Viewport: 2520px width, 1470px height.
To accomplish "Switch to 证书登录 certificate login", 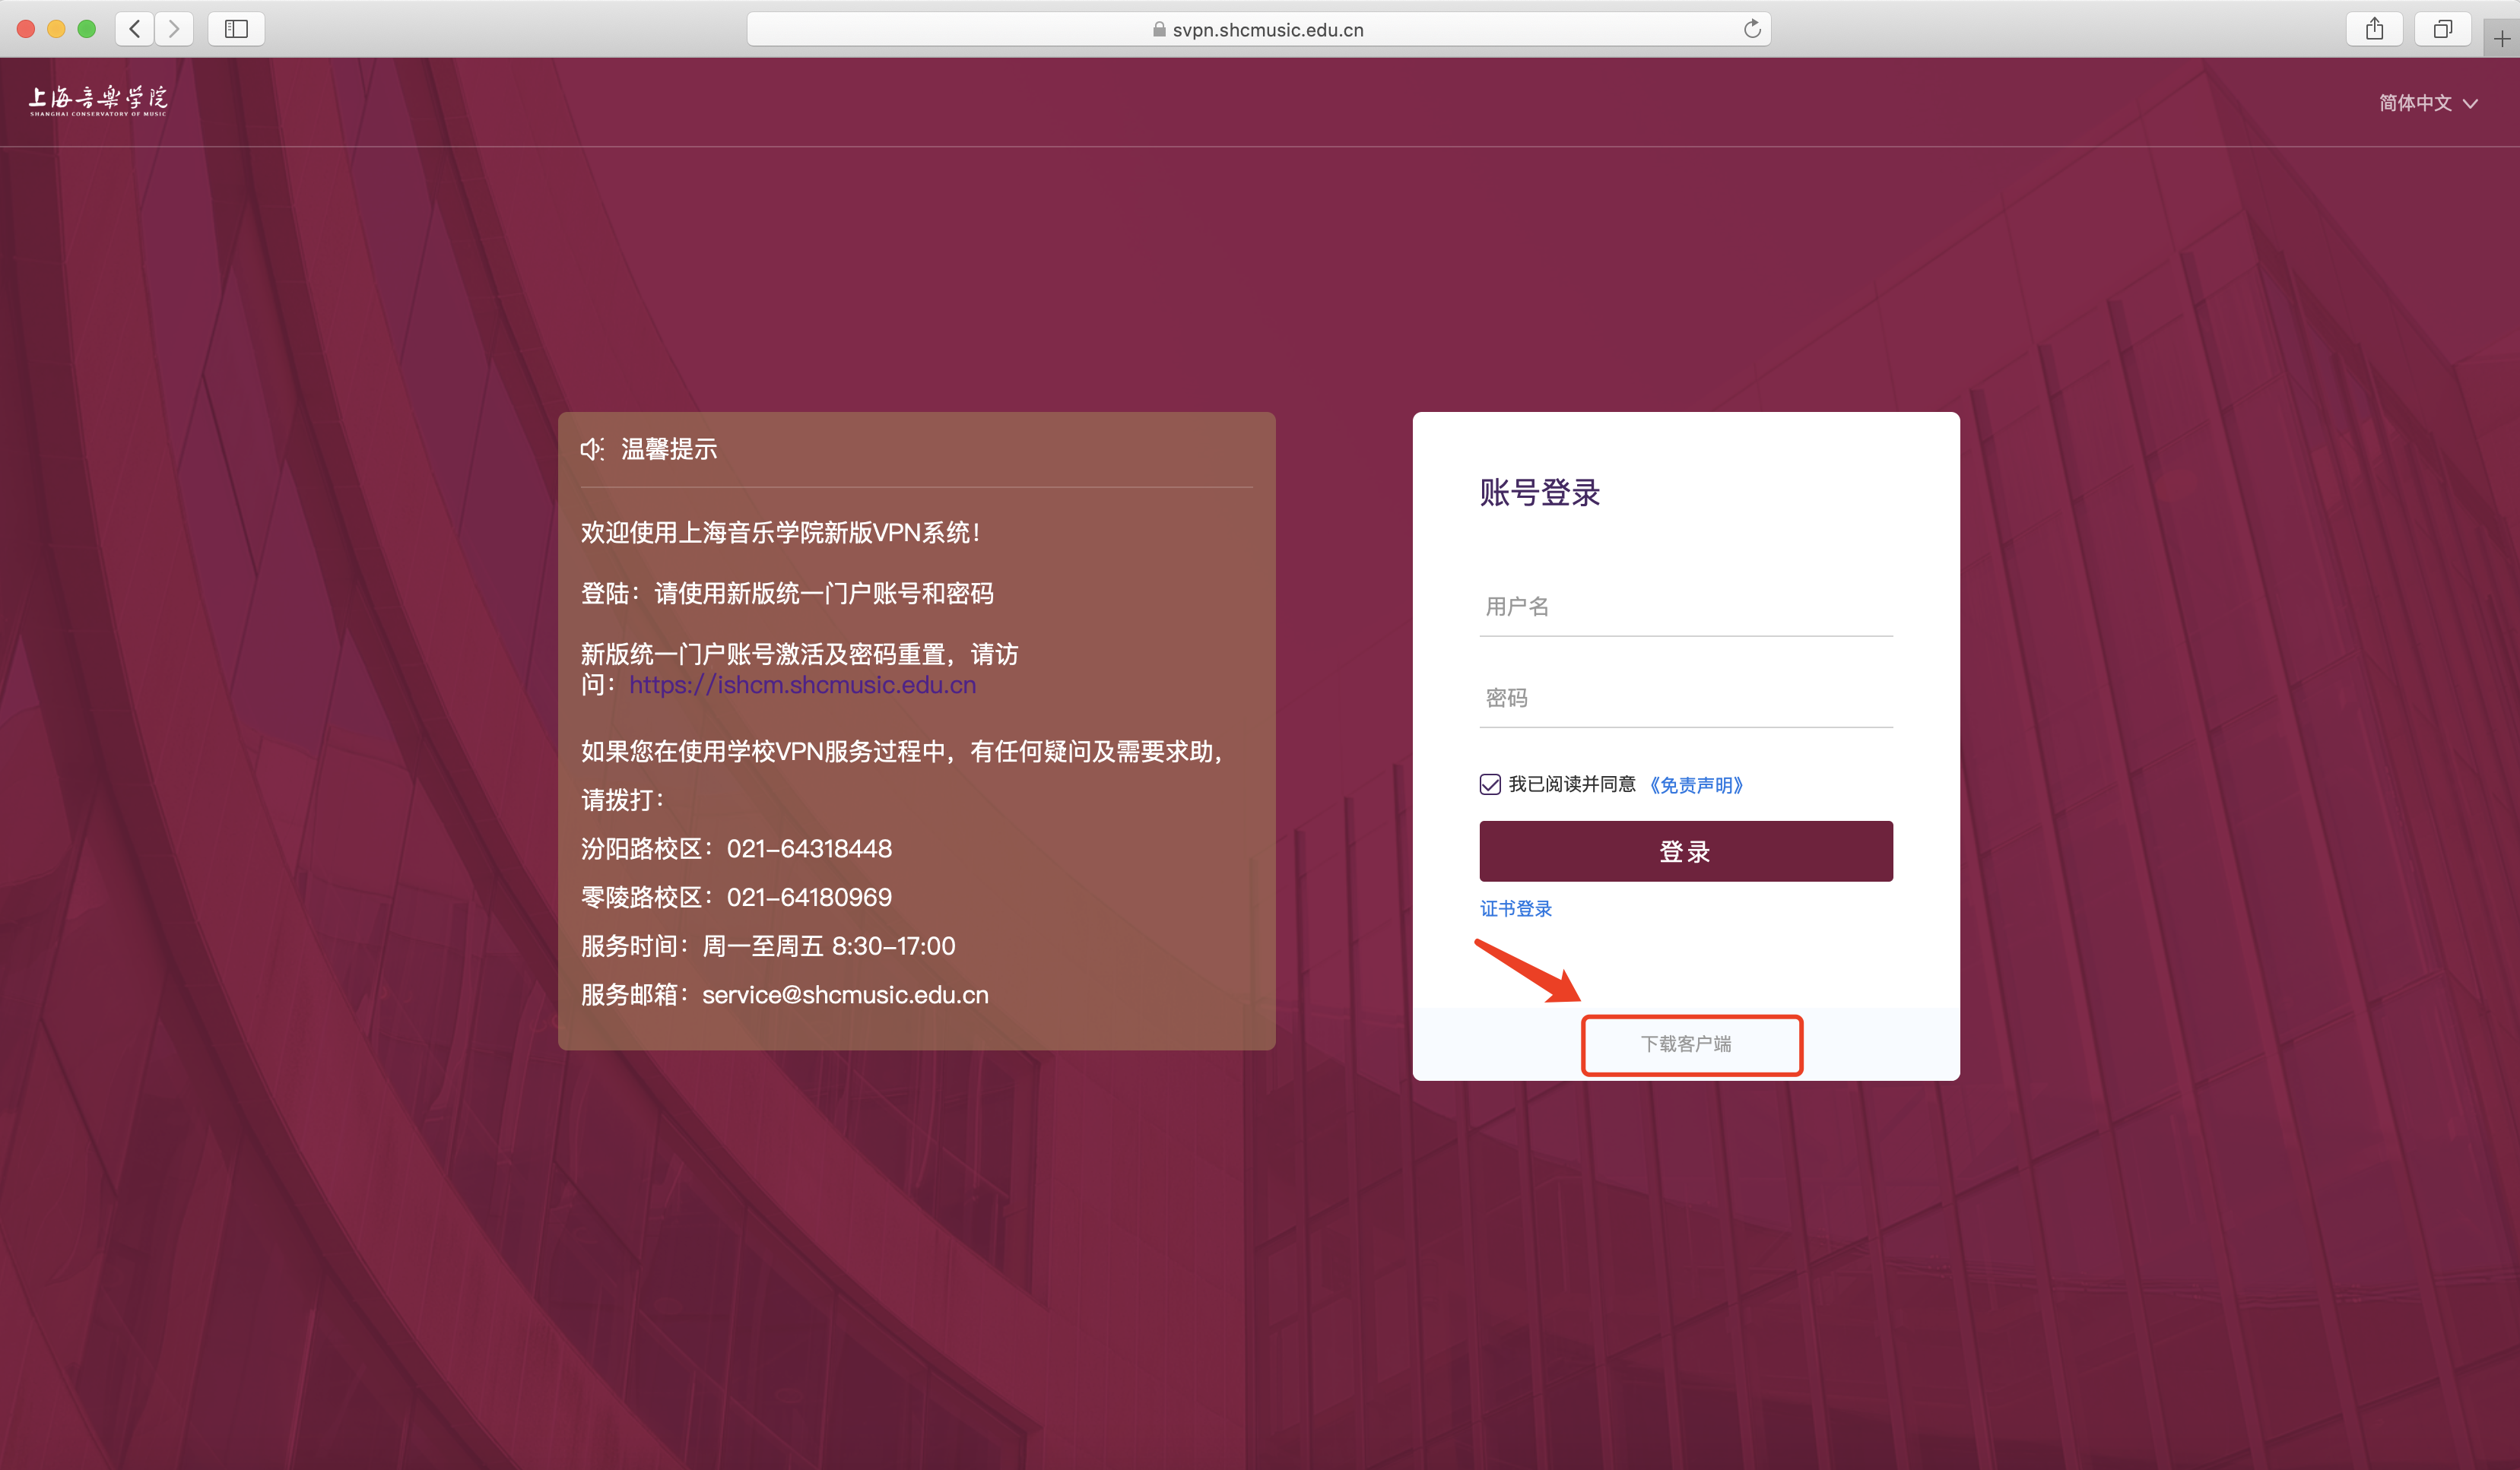I will (1516, 908).
